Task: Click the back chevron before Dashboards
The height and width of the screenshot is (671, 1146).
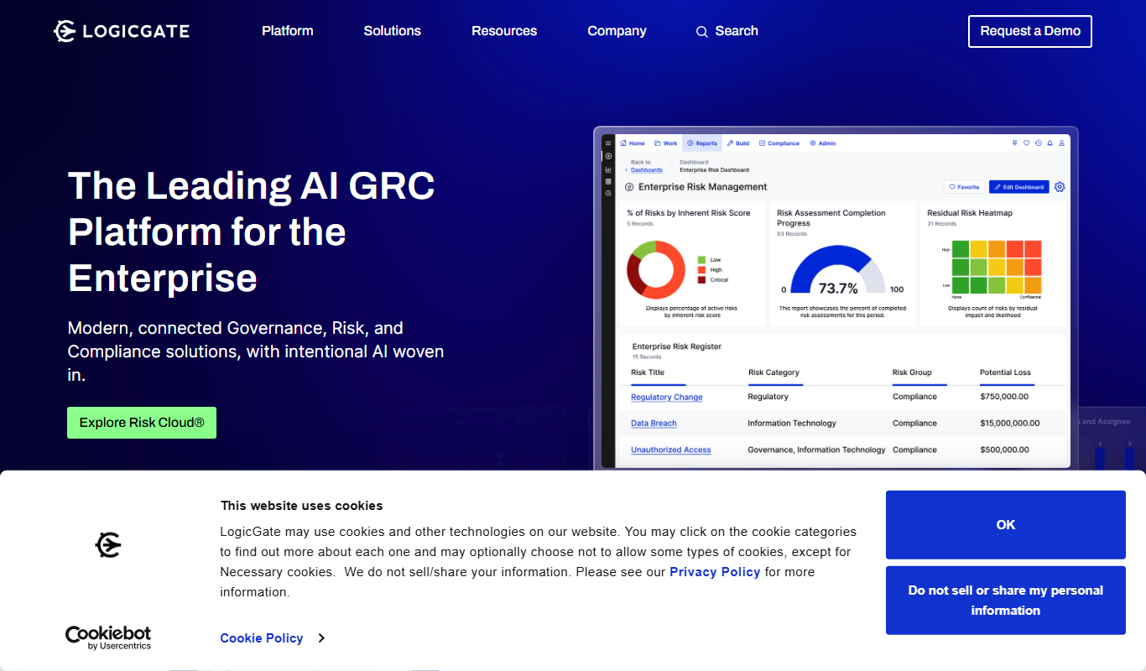Action: tap(627, 170)
